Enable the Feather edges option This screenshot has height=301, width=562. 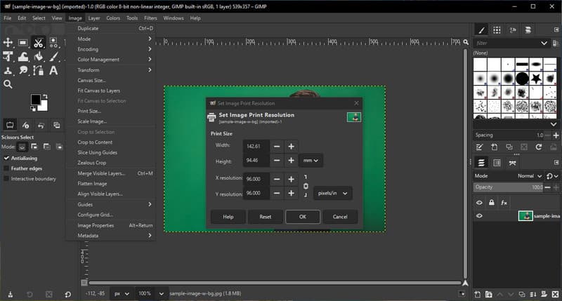(6, 168)
